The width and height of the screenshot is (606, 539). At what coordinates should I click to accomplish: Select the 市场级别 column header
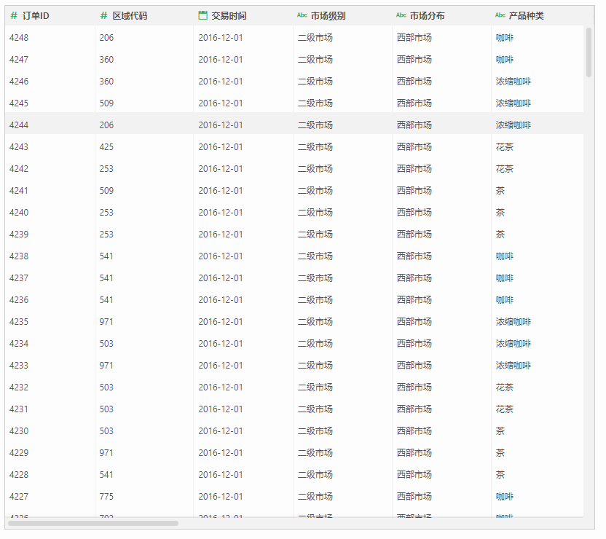pyautogui.click(x=342, y=16)
